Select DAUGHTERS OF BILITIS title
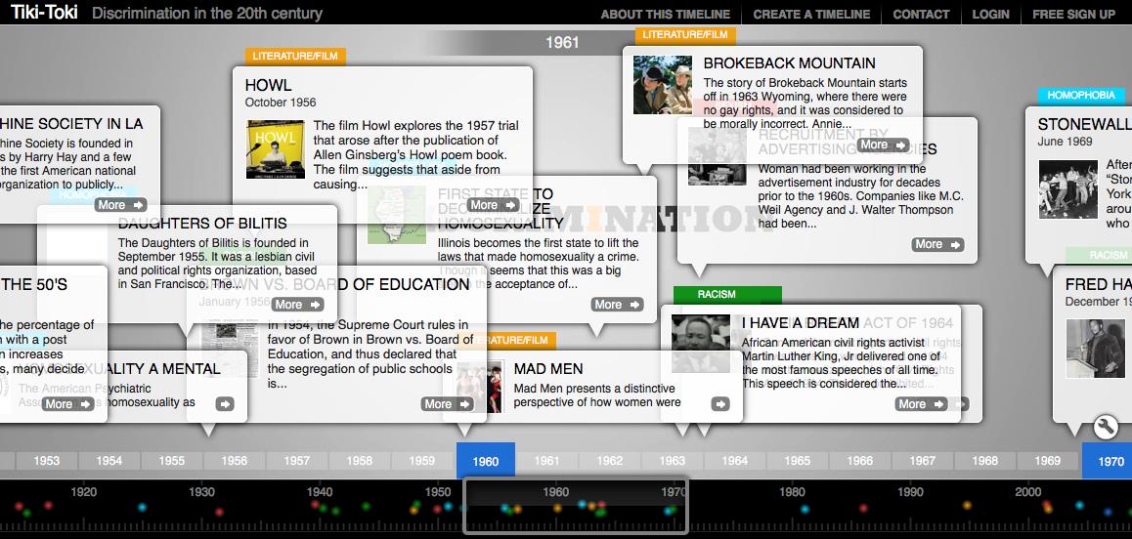The height and width of the screenshot is (539, 1132). [x=202, y=224]
